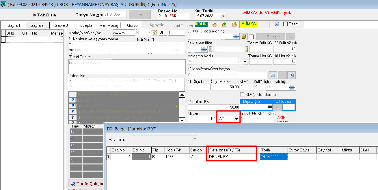Click the folder with green up-arrow icon

pyautogui.click(x=224, y=24)
